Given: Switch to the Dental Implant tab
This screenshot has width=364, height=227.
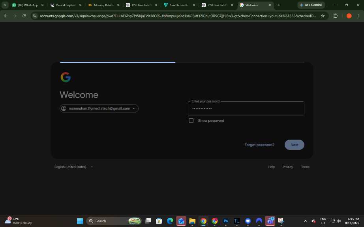Looking at the screenshot, I should coord(66,5).
